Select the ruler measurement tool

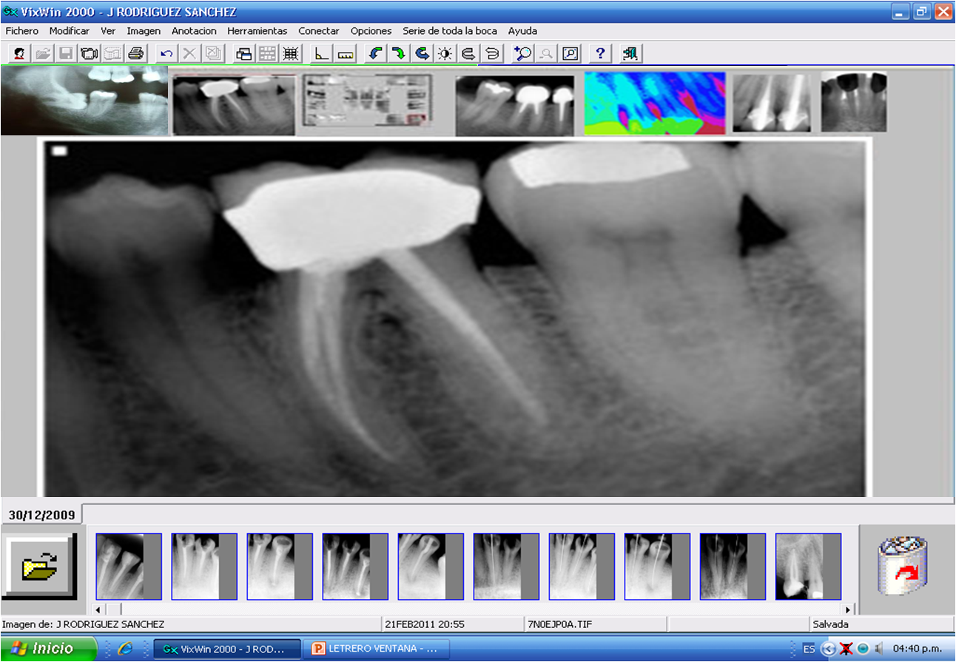click(346, 53)
